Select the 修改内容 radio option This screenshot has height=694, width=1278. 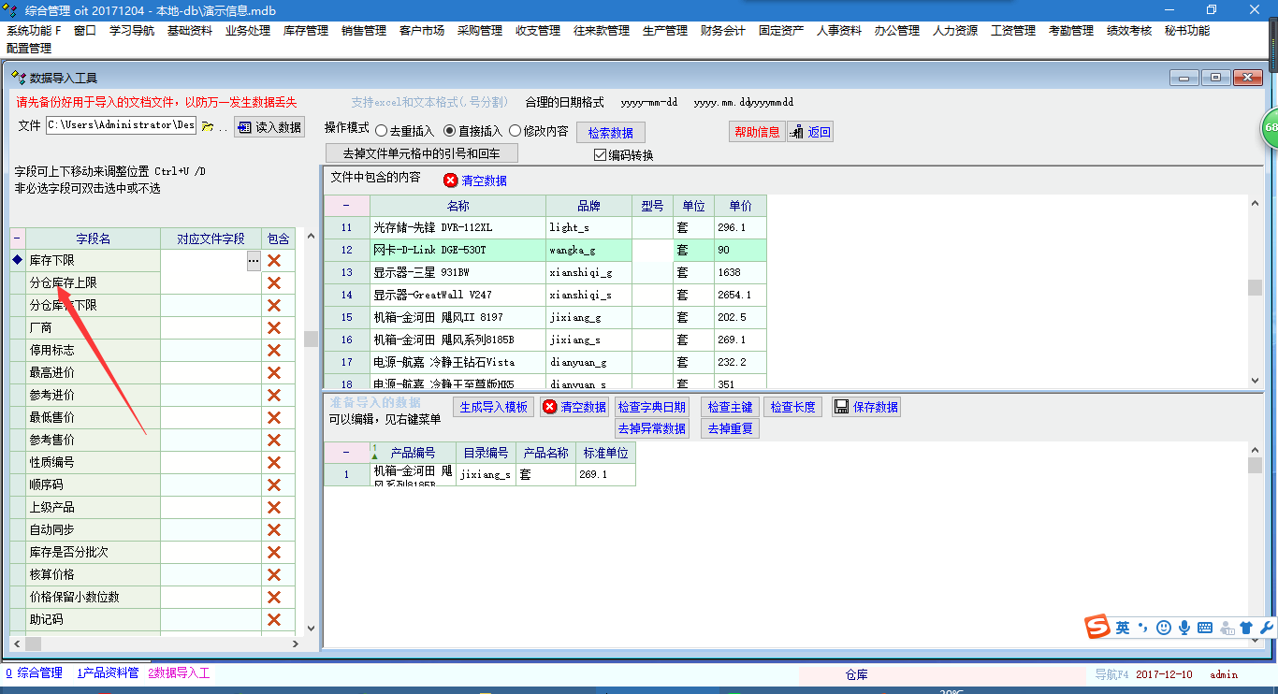coord(516,131)
